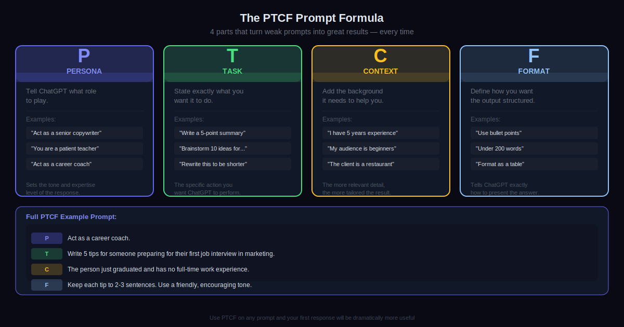Click the purple P badge in example prompt
624x327 pixels.
(x=47, y=238)
